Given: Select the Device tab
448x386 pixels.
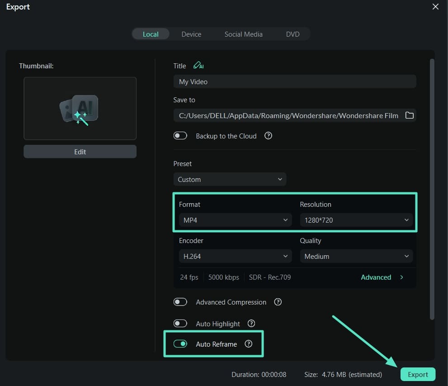Looking at the screenshot, I should (191, 34).
